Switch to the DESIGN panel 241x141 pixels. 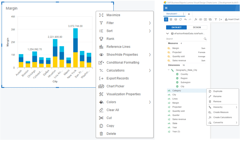197,27
